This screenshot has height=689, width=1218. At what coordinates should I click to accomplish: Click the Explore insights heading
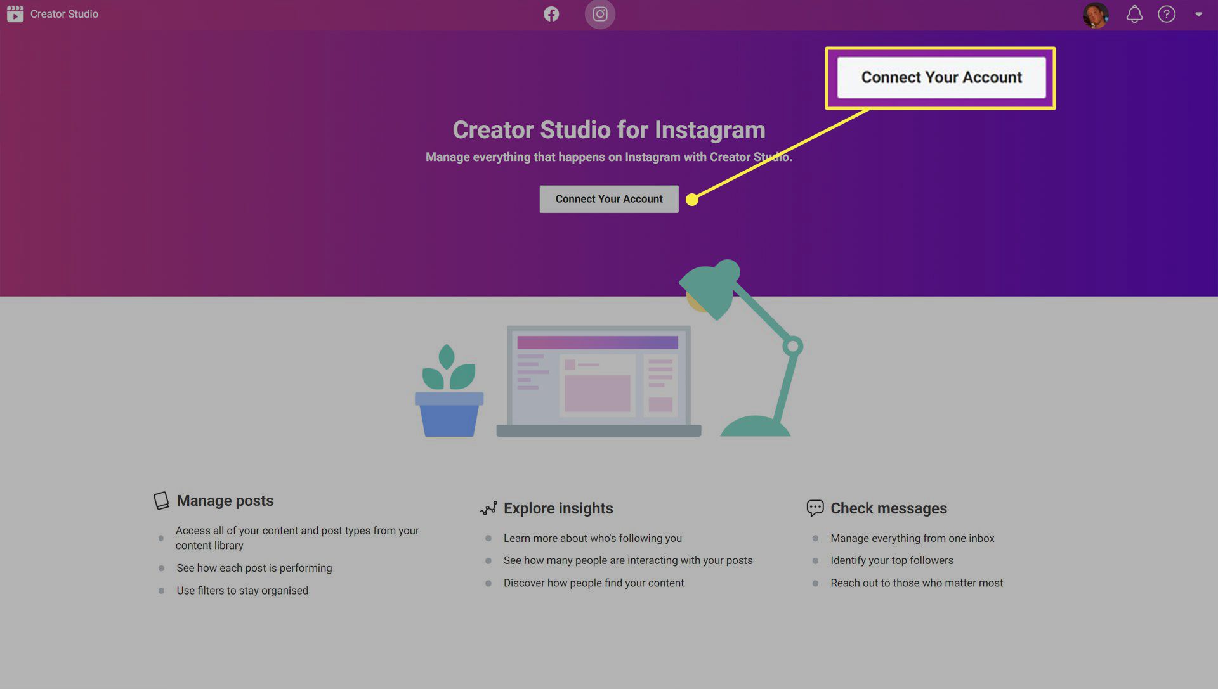558,508
